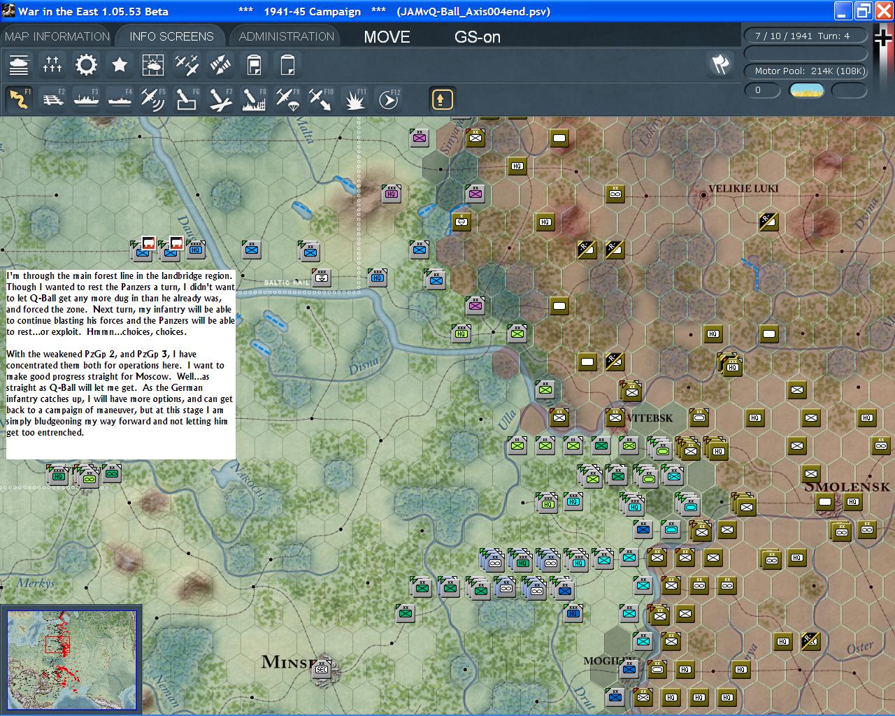895x716 pixels.
Task: Select Bomb airfield mode F7
Action: [220, 99]
